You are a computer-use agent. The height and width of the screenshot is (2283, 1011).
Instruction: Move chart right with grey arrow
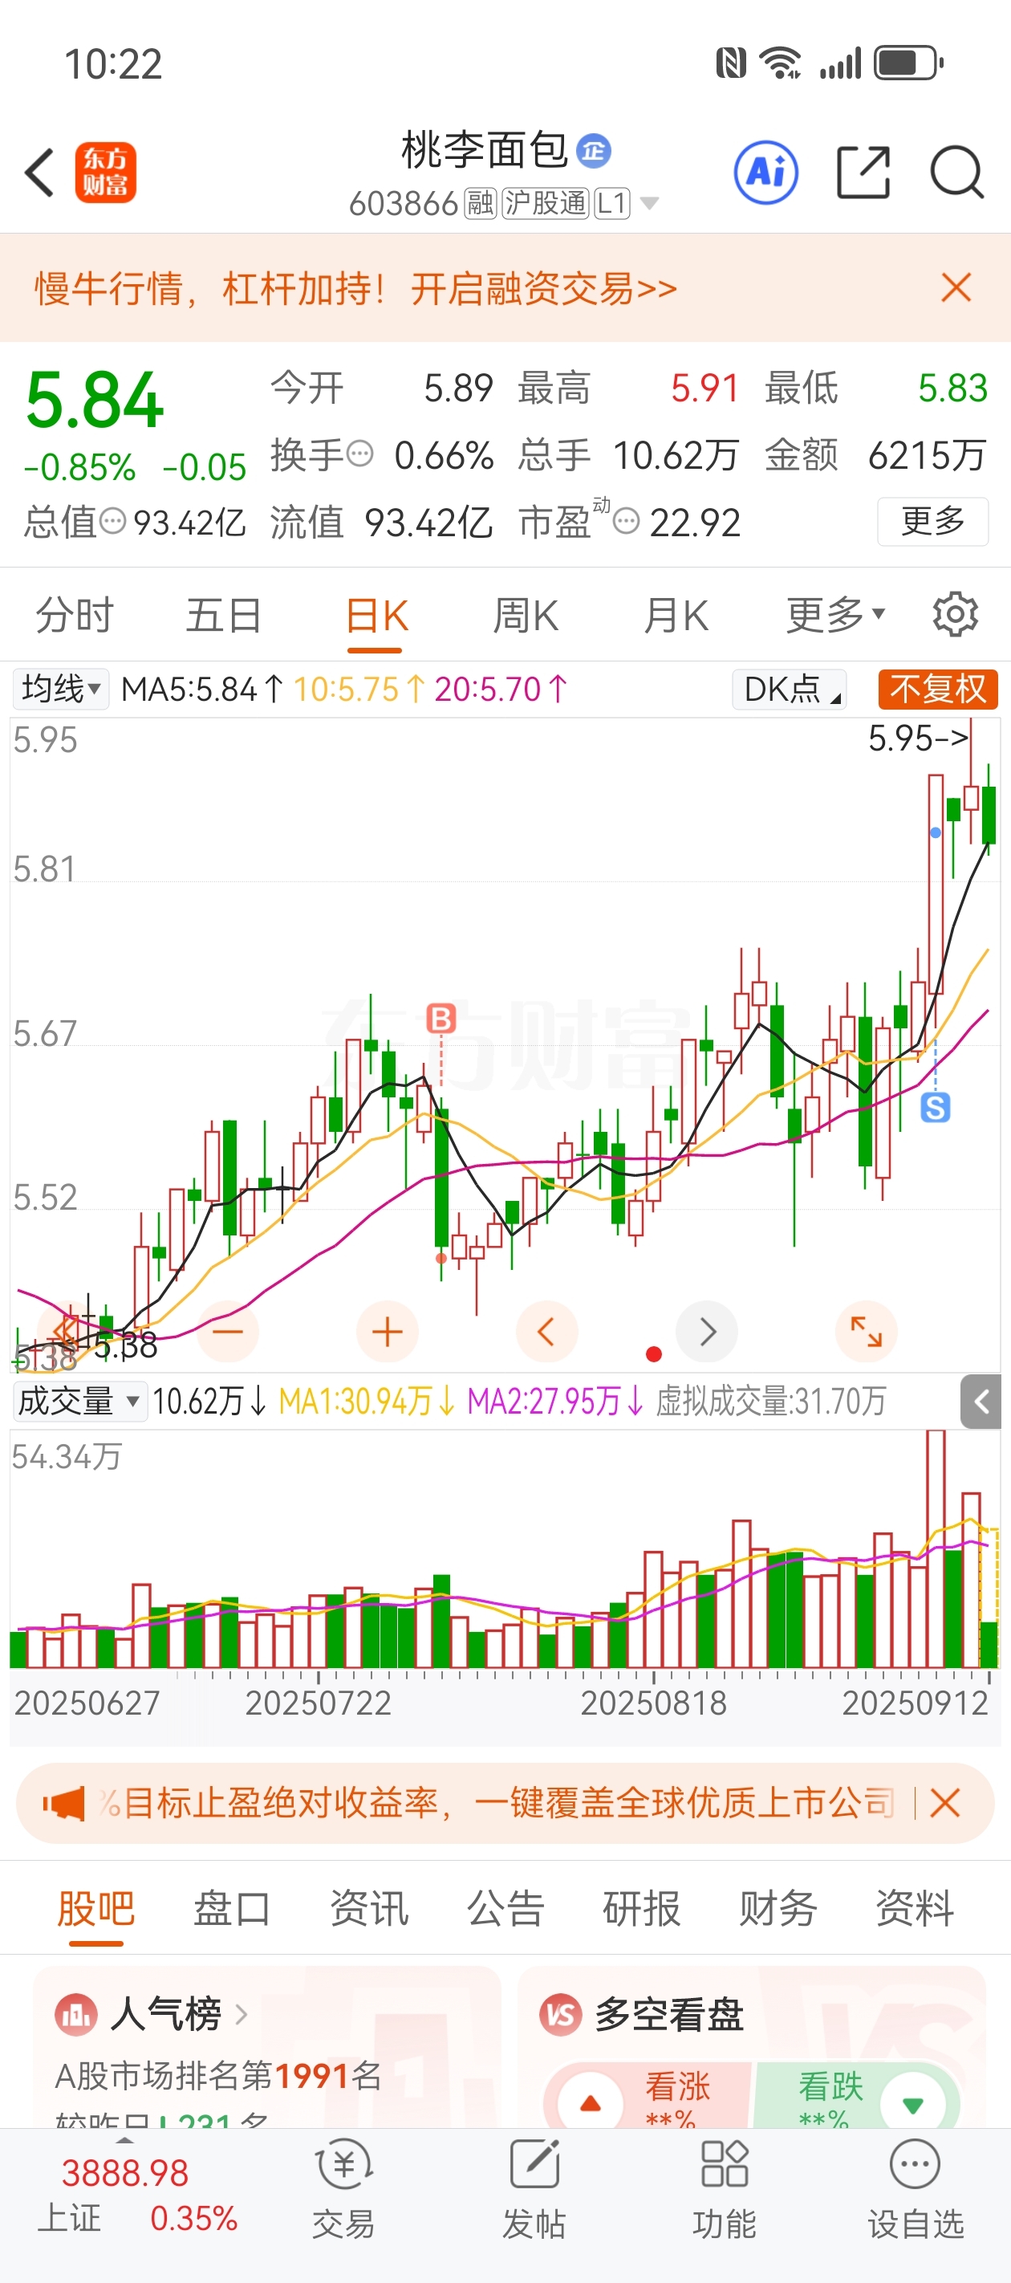coord(707,1331)
